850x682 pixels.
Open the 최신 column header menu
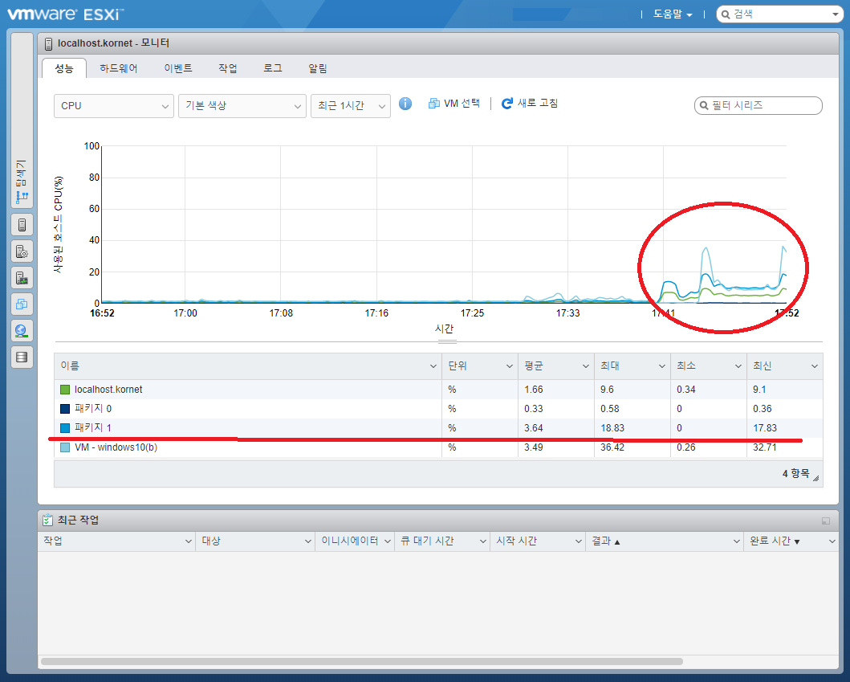point(814,366)
